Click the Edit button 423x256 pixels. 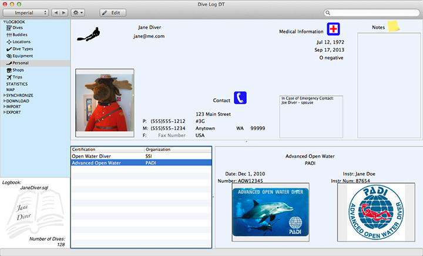(112, 12)
